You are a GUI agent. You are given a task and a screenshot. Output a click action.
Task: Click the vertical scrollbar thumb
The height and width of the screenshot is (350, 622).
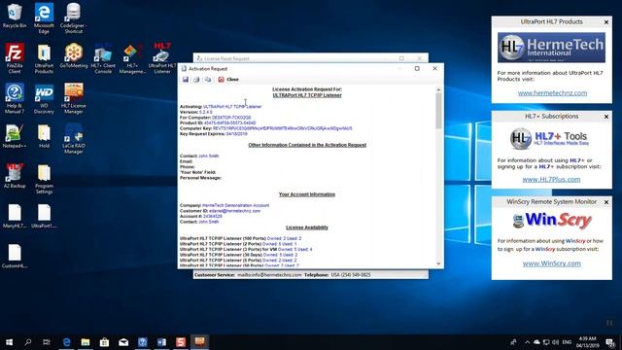(438, 111)
